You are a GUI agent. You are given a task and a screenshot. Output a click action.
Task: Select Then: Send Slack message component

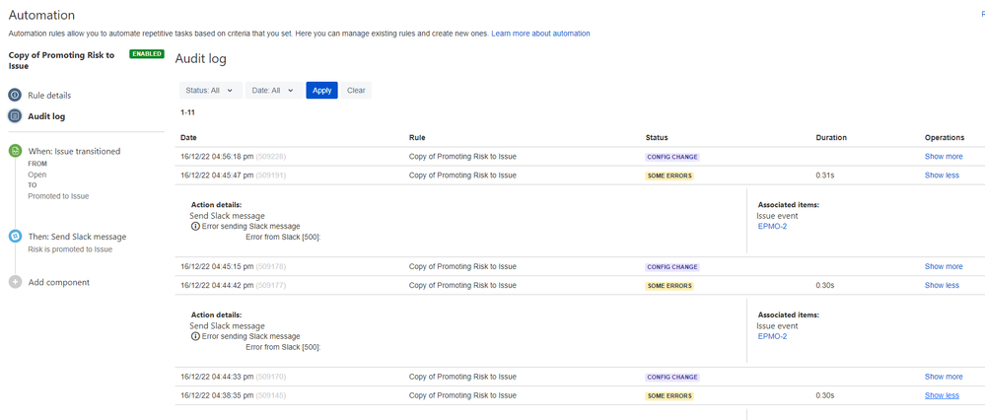coord(77,237)
